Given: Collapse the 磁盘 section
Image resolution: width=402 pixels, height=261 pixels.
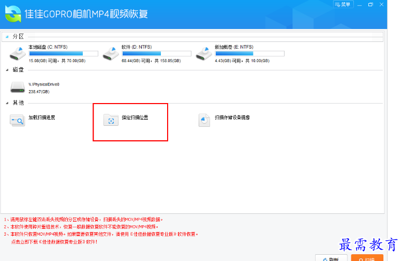Looking at the screenshot, I should 7,70.
